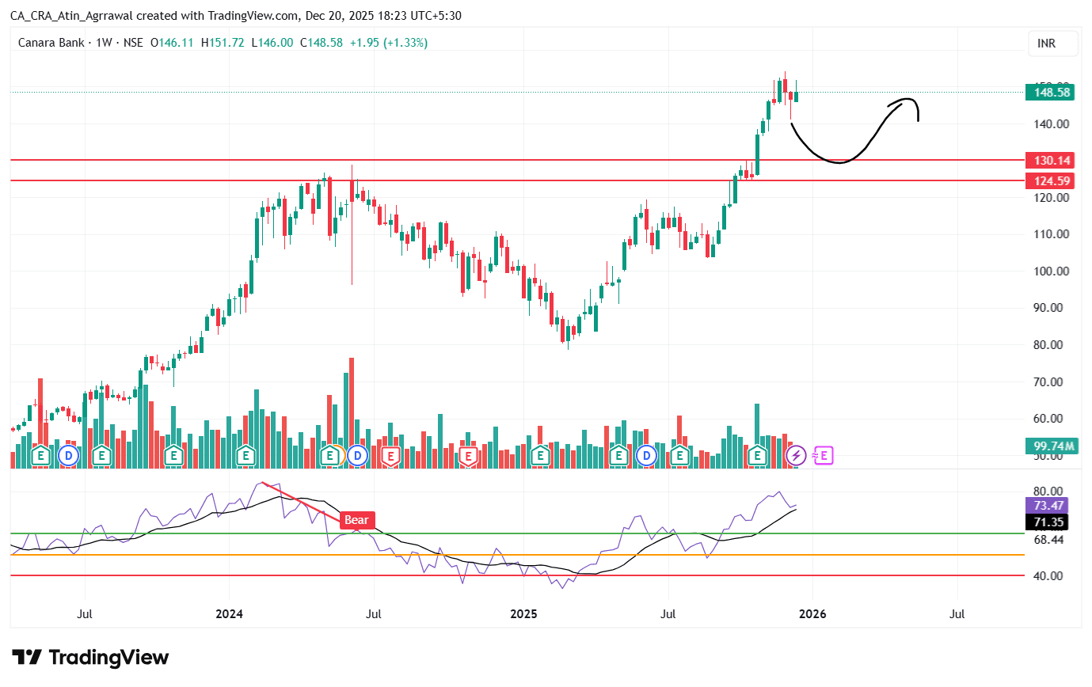Click the 140.00 price axis label
Viewport: 1092px width, 687px height.
coord(1051,124)
